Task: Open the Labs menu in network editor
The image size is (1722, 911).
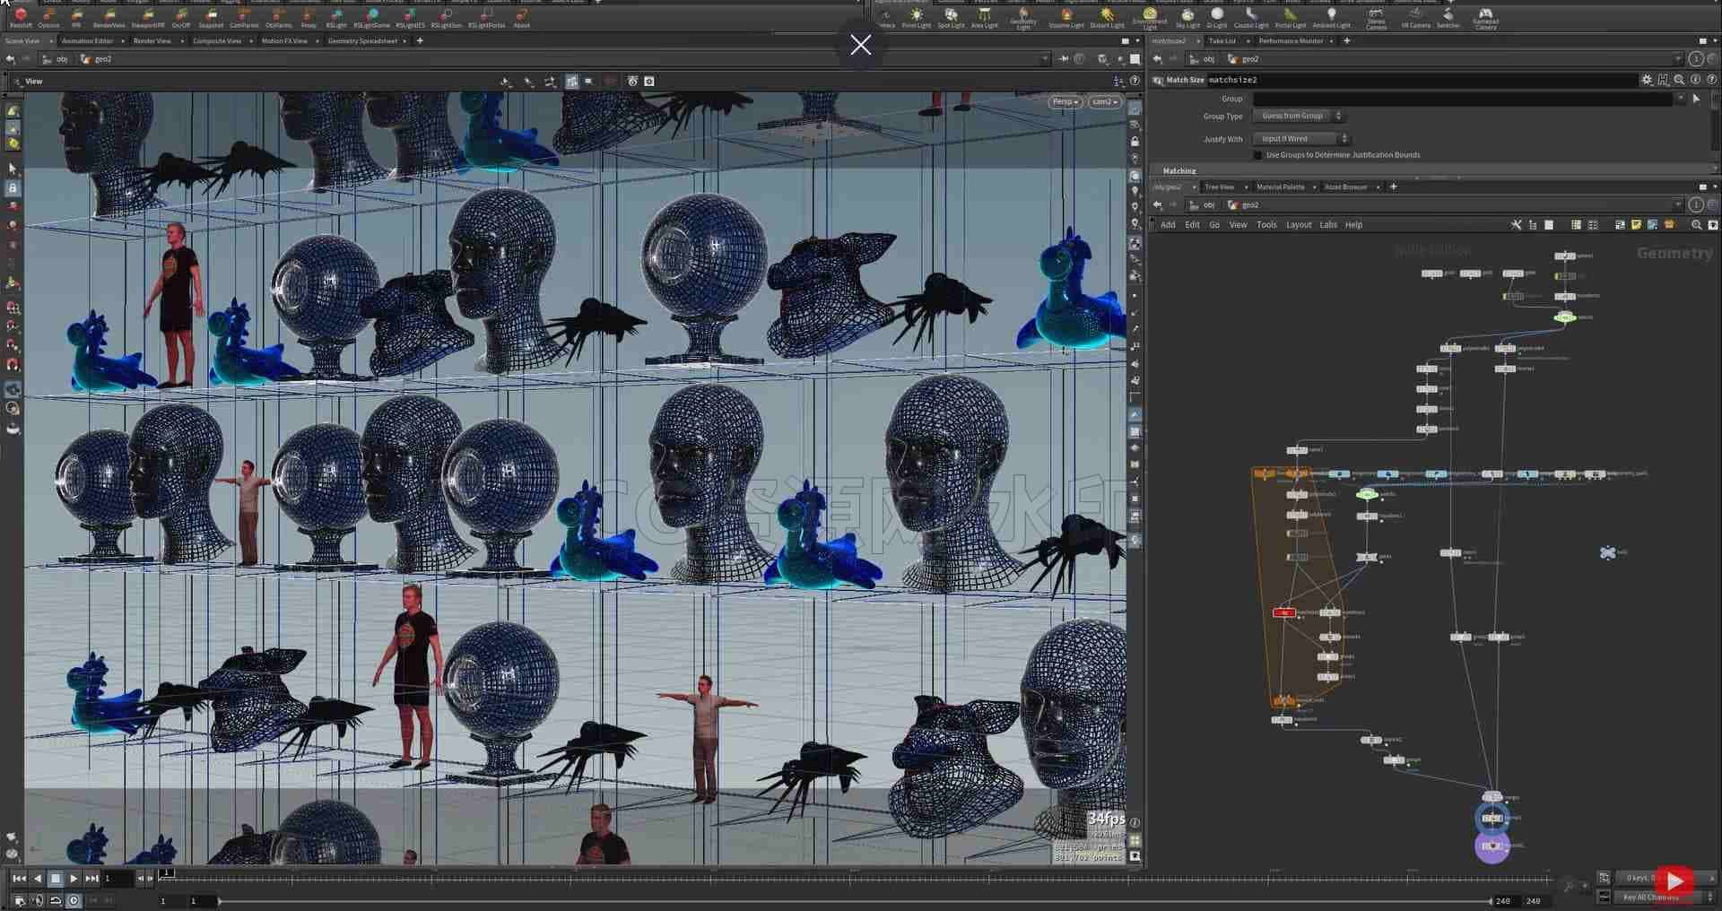Action: tap(1328, 225)
